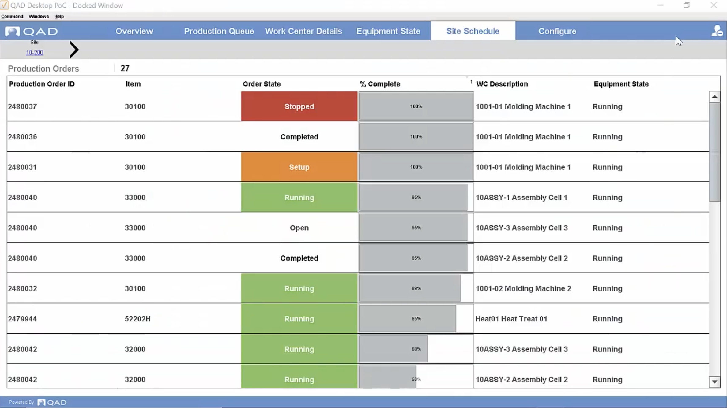This screenshot has width=727, height=408.
Task: Collapse the Production Orders section header
Action: coord(43,69)
